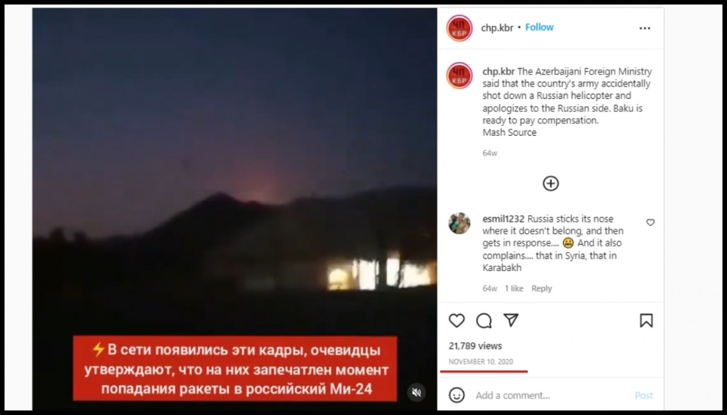Screen dimensions: 727x415
Task: Open the esmil1232 username link
Action: 503,219
